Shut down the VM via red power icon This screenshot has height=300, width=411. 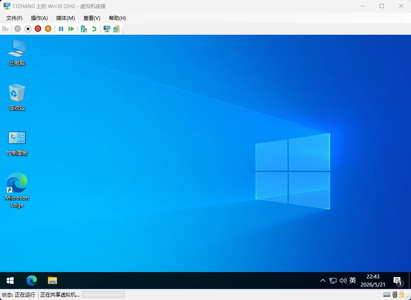(38, 29)
